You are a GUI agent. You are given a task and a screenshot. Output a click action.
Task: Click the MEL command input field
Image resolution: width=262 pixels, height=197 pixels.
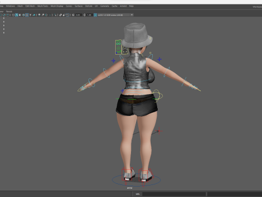tap(174, 194)
